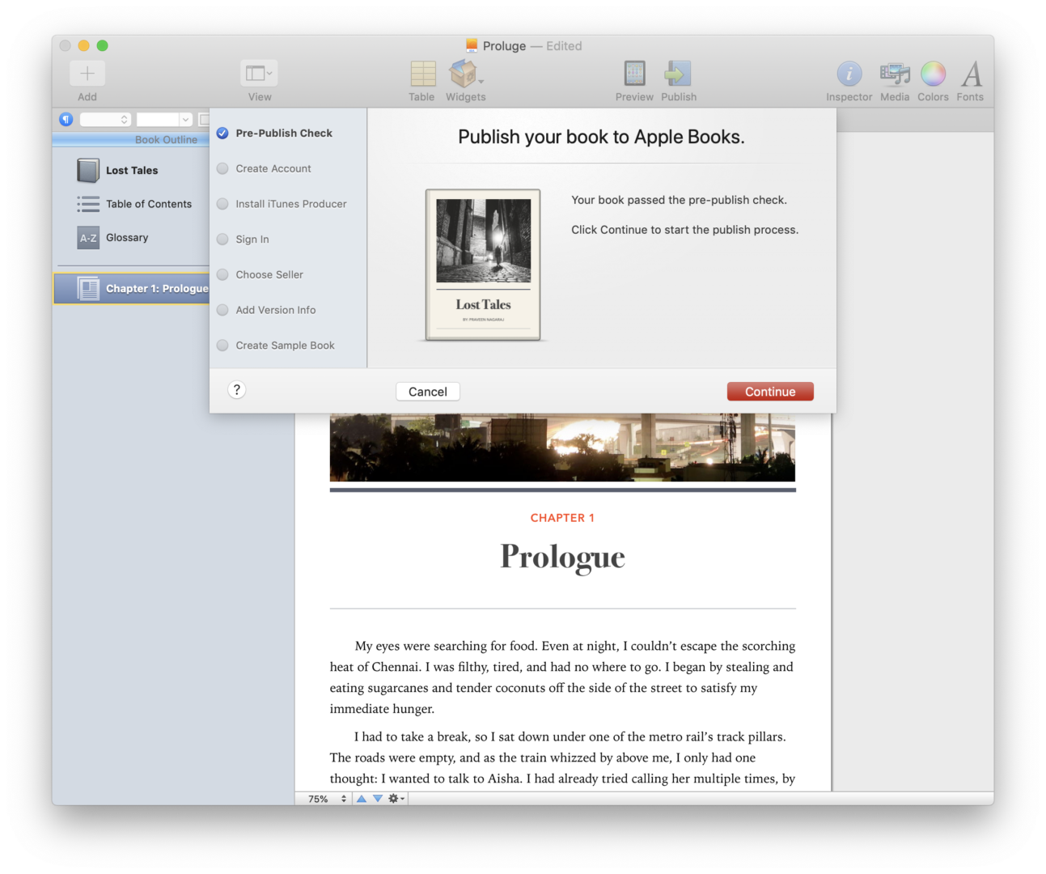Click the Sign In step label
Viewport: 1046px width, 874px height.
tap(252, 240)
